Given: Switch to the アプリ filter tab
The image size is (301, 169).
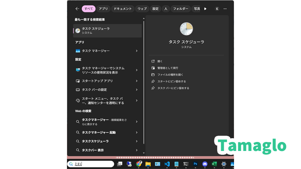Looking at the screenshot, I should click(x=103, y=9).
